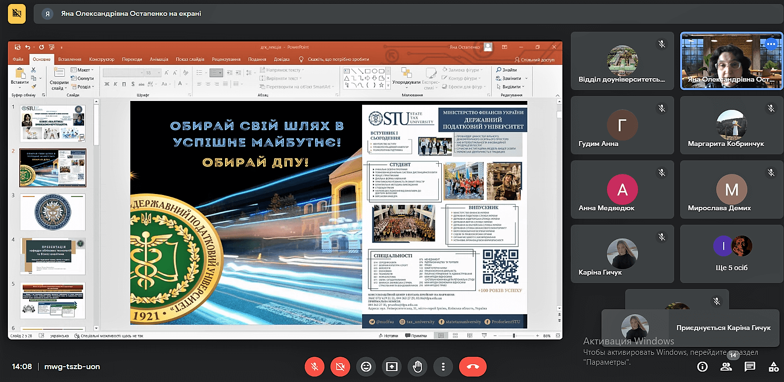Image resolution: width=784 pixels, height=382 pixels.
Task: Open emoji reactions in Meet
Action: tap(366, 367)
